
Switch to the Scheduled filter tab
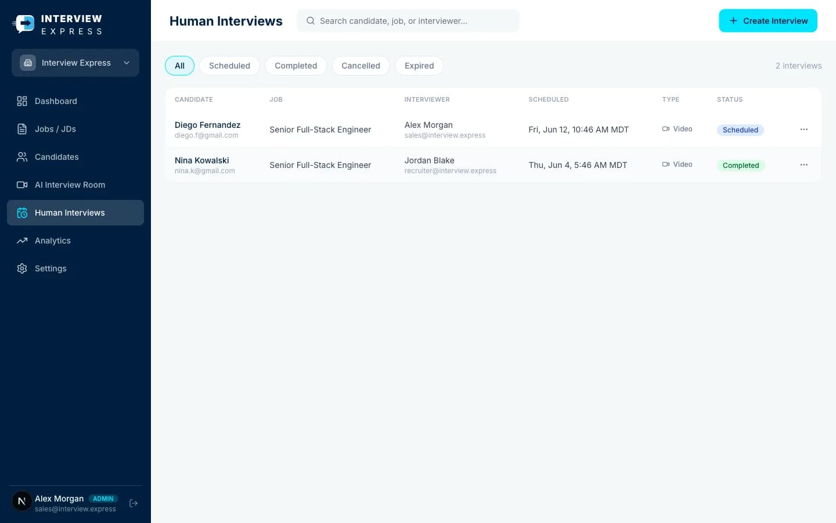[x=229, y=66]
